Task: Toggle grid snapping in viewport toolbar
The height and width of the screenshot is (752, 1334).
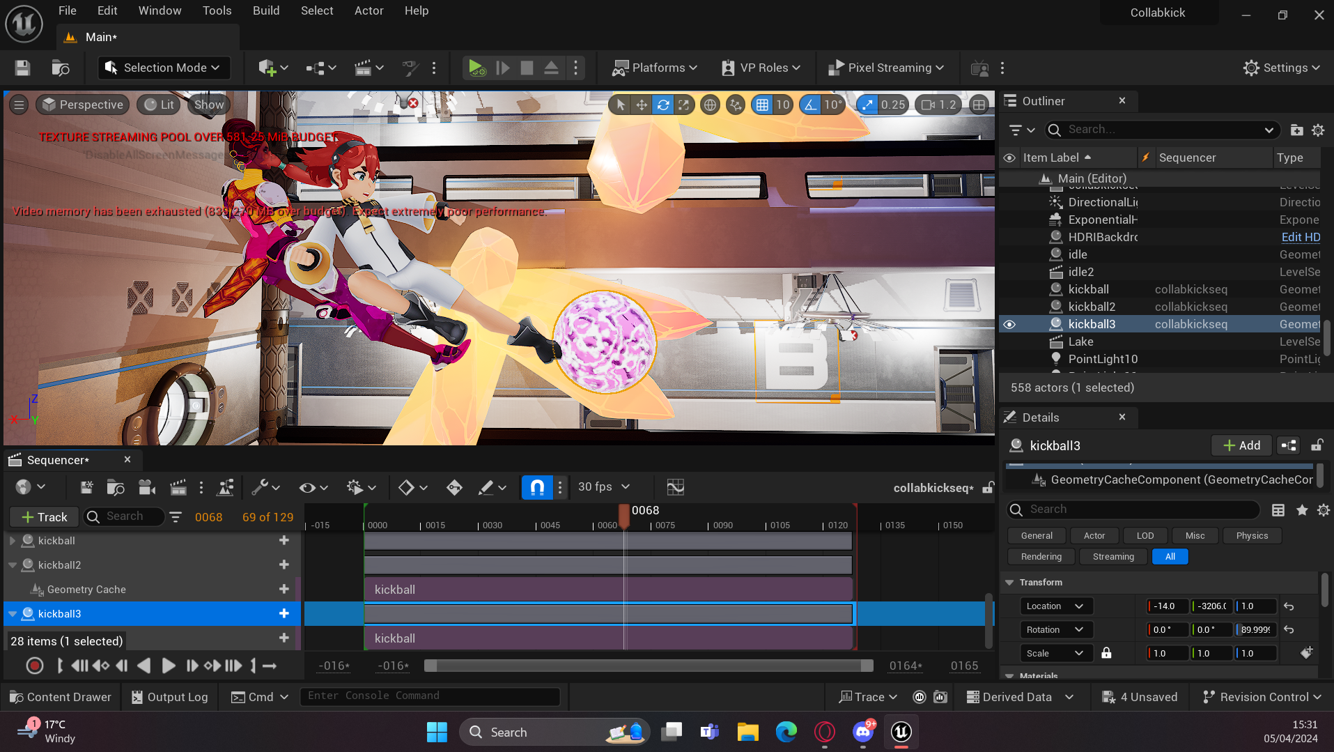Action: click(x=762, y=105)
